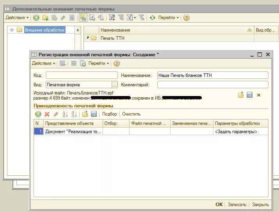This screenshot has width=279, height=212.
Task: Click Файл печатной column header
Action: click(x=150, y=123)
